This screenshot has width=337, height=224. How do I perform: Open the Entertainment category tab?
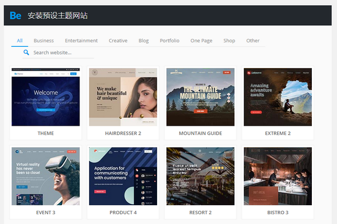81,41
